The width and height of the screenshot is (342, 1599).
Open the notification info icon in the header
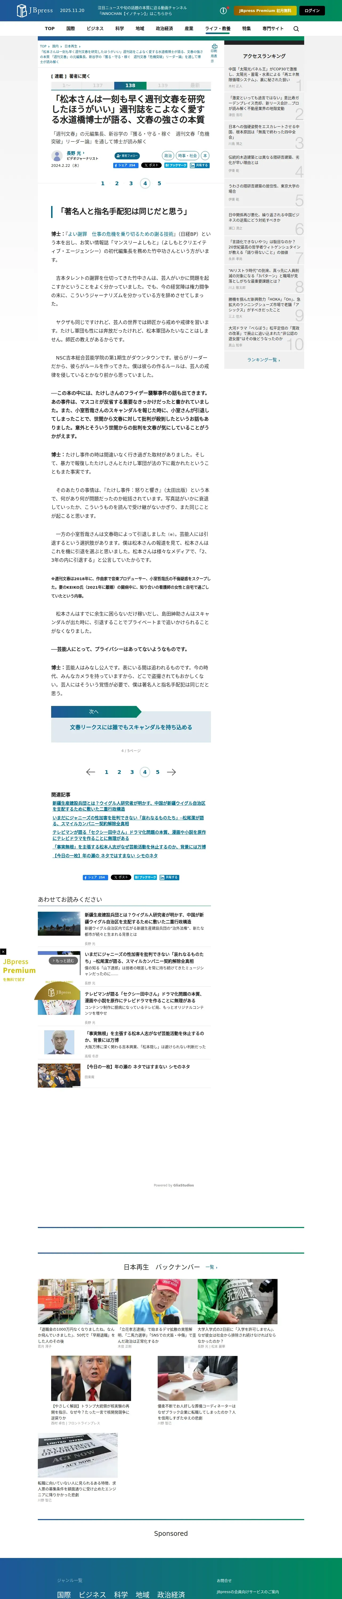[223, 11]
